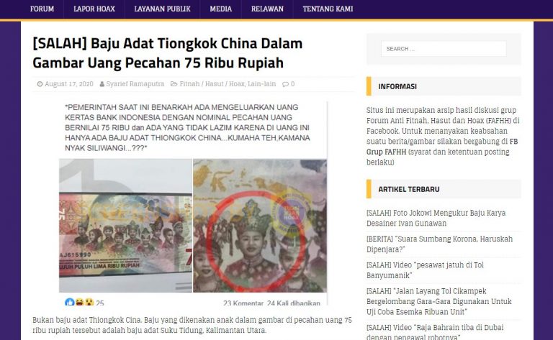The width and height of the screenshot is (553, 340).
Task: Open article about Foto Jokowi Mengukur Baju
Action: 436,219
